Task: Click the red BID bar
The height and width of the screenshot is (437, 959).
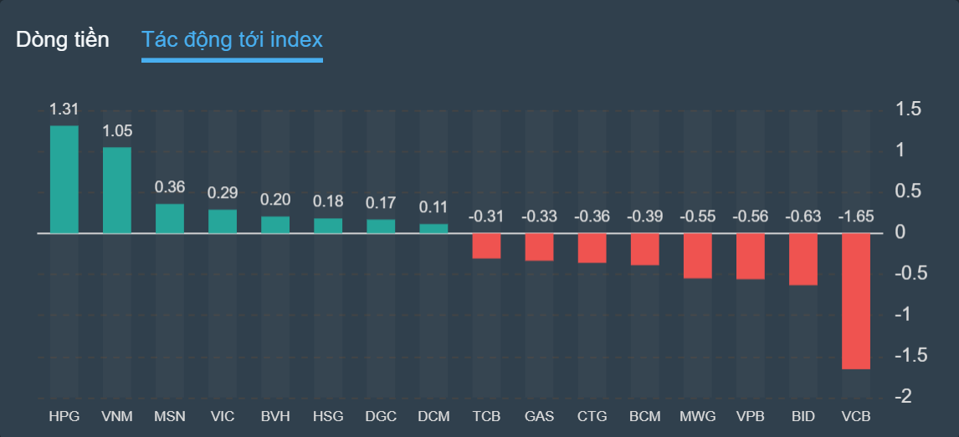Action: [803, 259]
